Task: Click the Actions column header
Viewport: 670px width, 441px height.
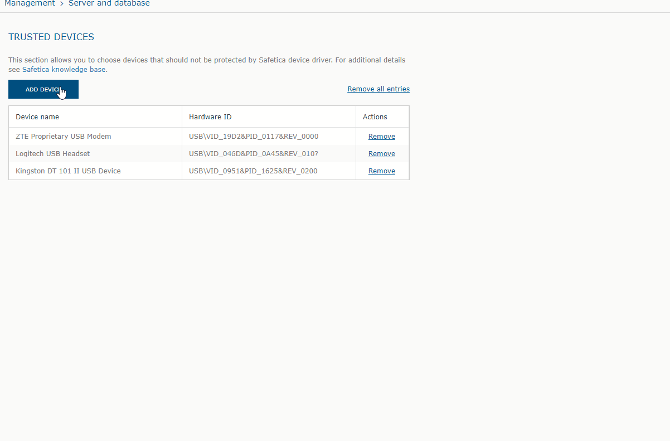Action: (x=375, y=117)
